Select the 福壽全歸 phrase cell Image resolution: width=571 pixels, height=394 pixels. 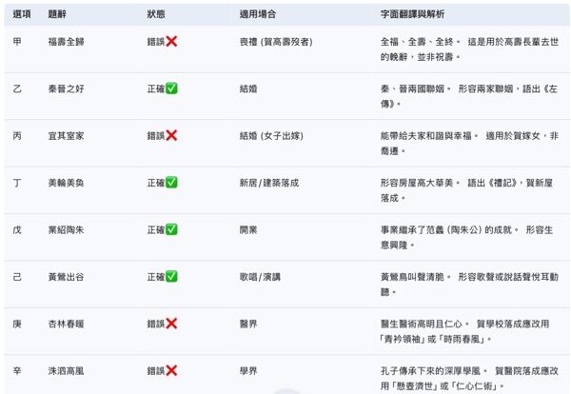coord(66,42)
